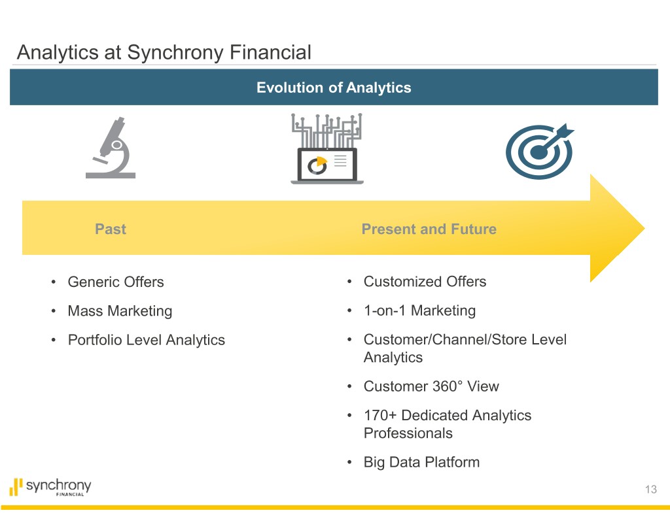Click the Synchrony Financial logo
This screenshot has width=670, height=517.
[50, 488]
